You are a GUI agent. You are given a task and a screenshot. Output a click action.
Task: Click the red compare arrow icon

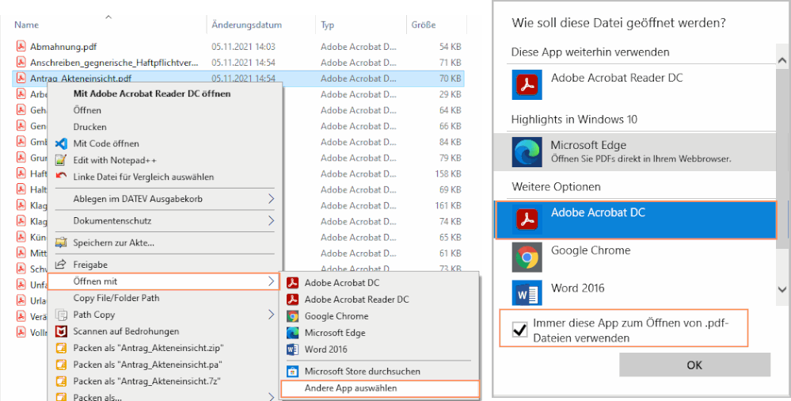coord(61,176)
